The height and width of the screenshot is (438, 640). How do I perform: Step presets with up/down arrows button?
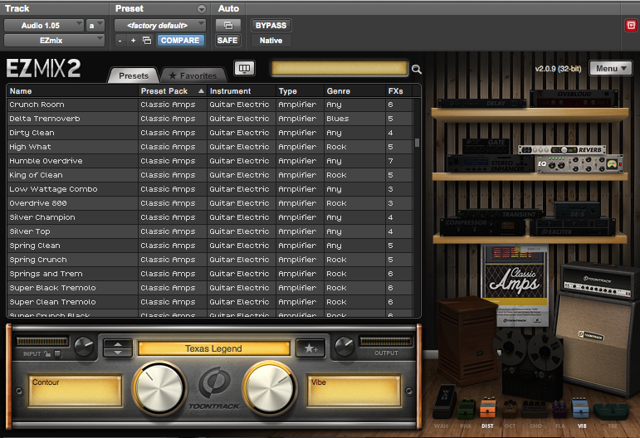[x=118, y=348]
